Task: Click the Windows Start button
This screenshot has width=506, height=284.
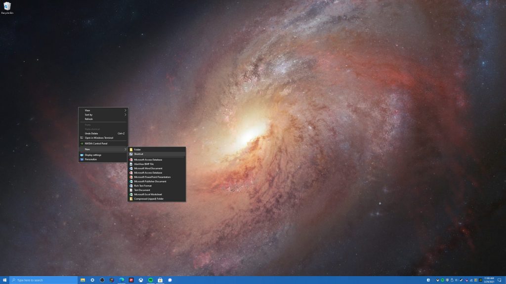Action: [x=4, y=280]
